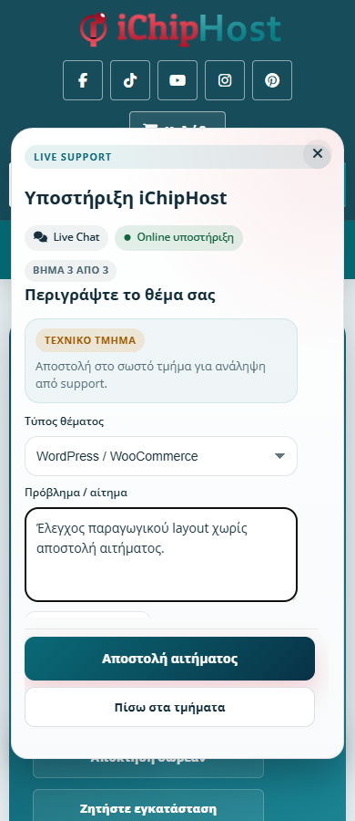Open the YouTube social icon
This screenshot has width=355, height=821.
pyautogui.click(x=177, y=80)
